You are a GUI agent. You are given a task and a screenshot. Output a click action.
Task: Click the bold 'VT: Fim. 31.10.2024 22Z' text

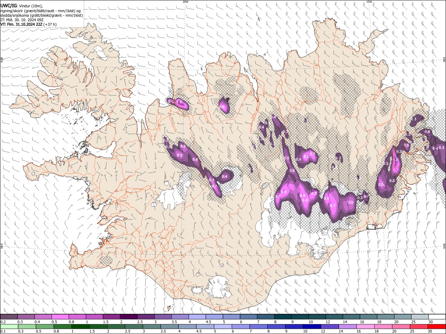tap(21, 24)
